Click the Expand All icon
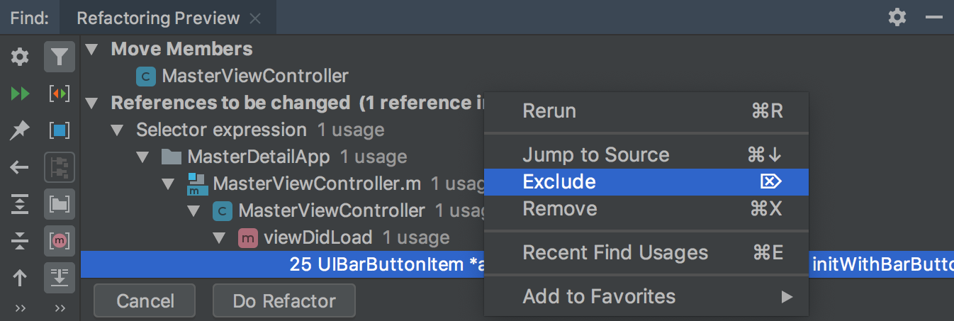The image size is (954, 321). click(x=20, y=205)
